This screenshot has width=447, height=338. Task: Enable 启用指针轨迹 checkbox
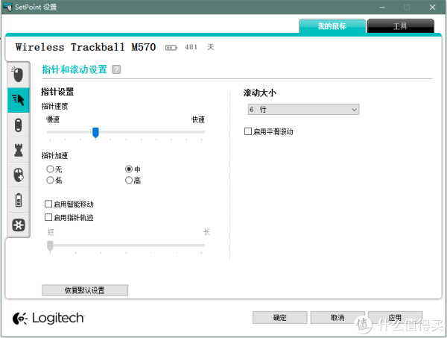(48, 217)
